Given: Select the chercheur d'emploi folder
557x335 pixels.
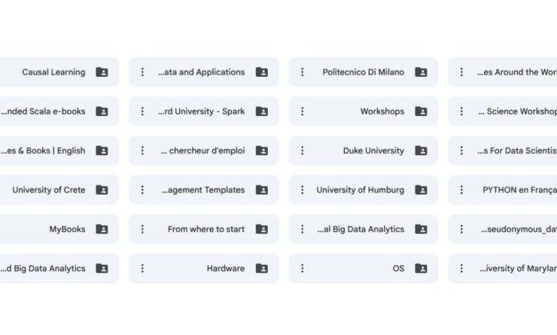Looking at the screenshot, I should coord(202,150).
